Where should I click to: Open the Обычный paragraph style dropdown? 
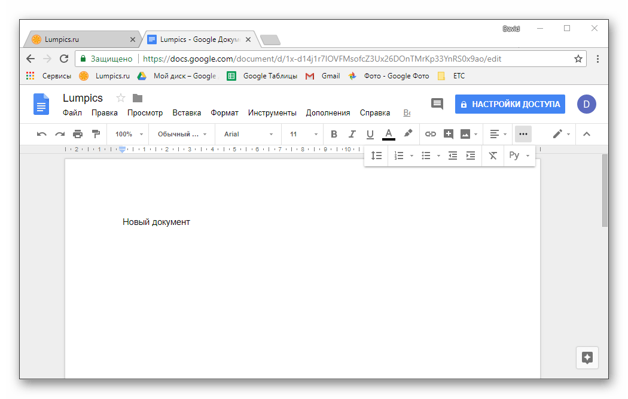[182, 134]
